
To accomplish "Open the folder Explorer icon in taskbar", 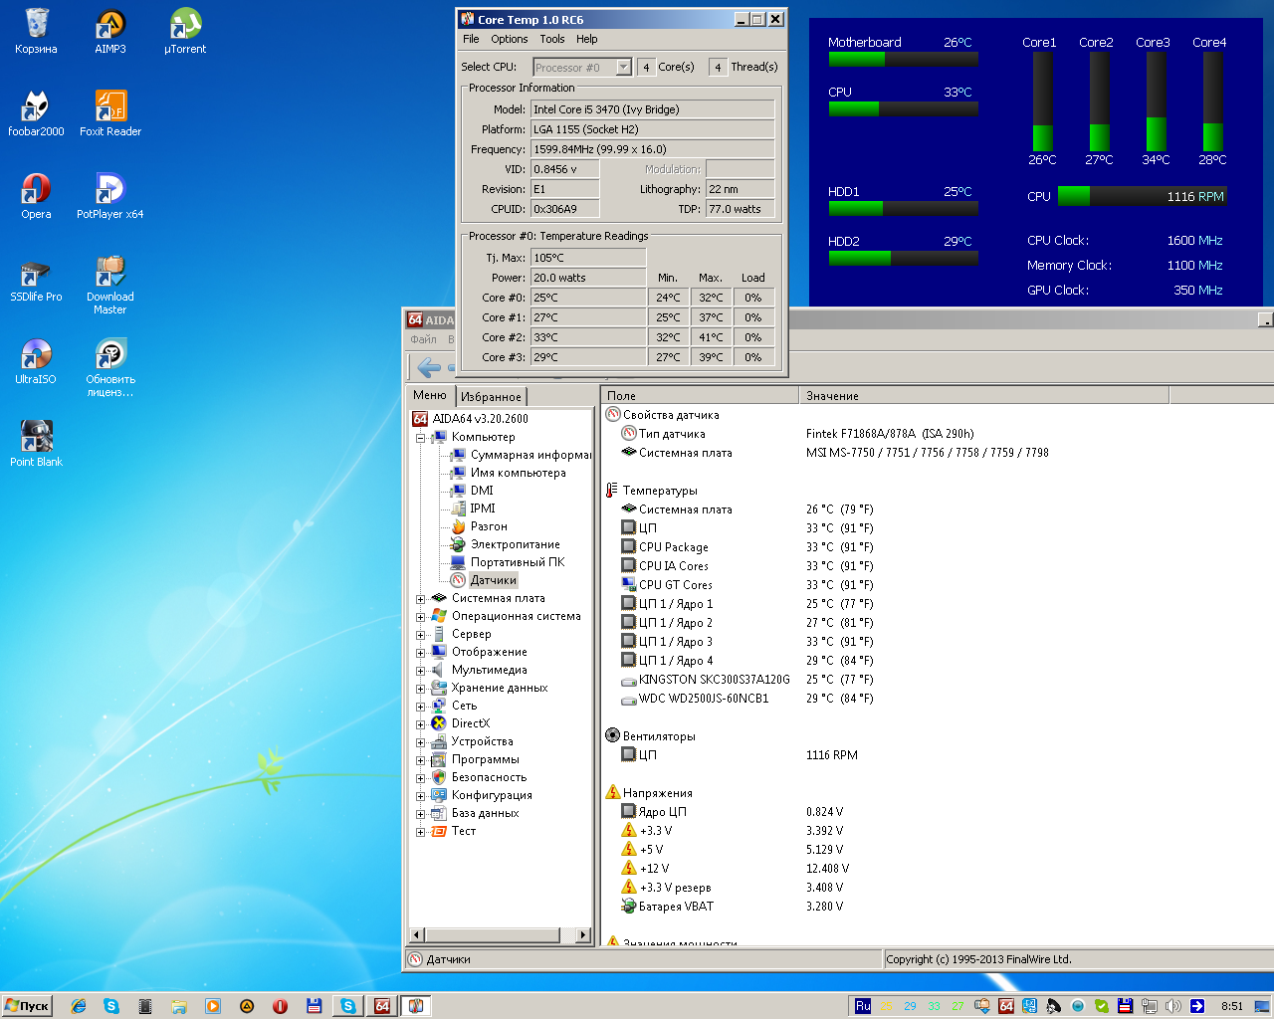I will pyautogui.click(x=179, y=1006).
